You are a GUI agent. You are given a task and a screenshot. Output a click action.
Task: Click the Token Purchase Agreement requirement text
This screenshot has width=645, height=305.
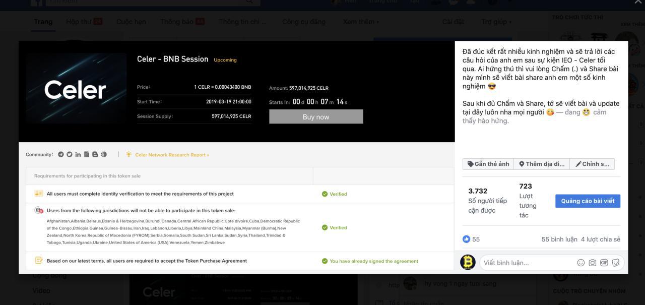pos(147,261)
